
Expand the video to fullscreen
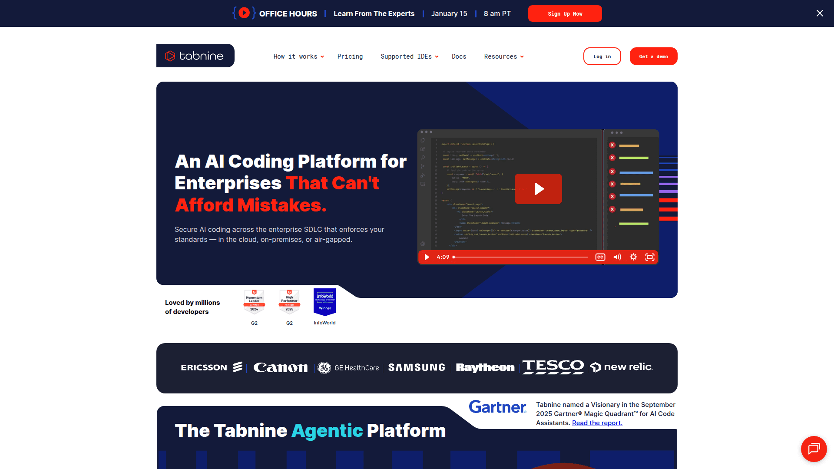[650, 257]
